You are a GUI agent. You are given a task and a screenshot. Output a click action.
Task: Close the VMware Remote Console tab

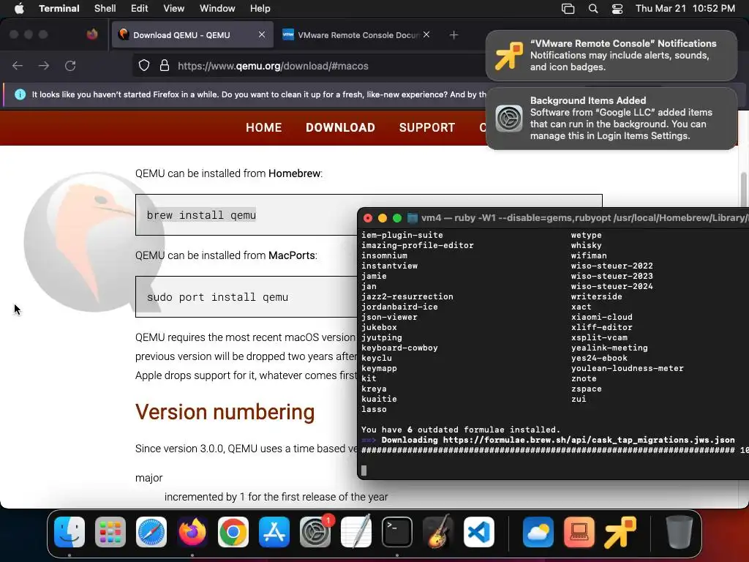pyautogui.click(x=426, y=34)
